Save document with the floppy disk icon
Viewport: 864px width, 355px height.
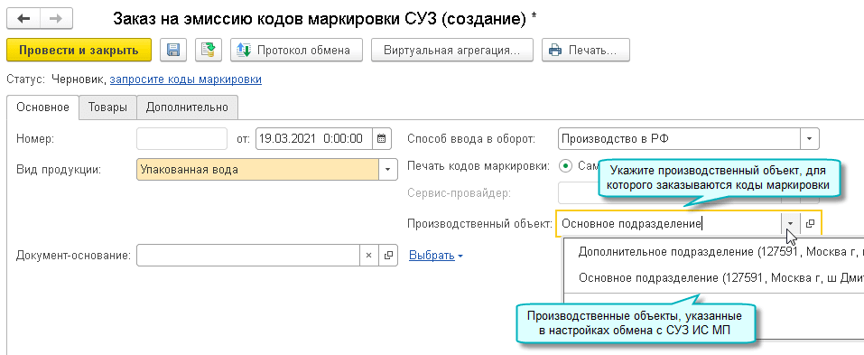click(x=173, y=51)
